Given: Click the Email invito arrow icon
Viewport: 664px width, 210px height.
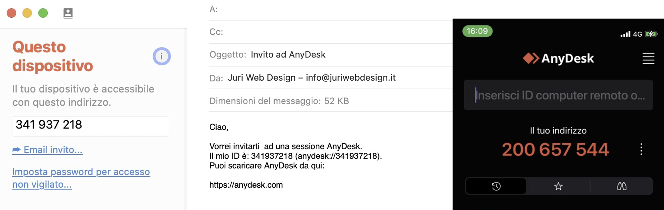Looking at the screenshot, I should pos(17,150).
